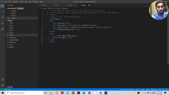Click the html breadcrumb item
The width and height of the screenshot is (169, 95).
click(51, 8)
